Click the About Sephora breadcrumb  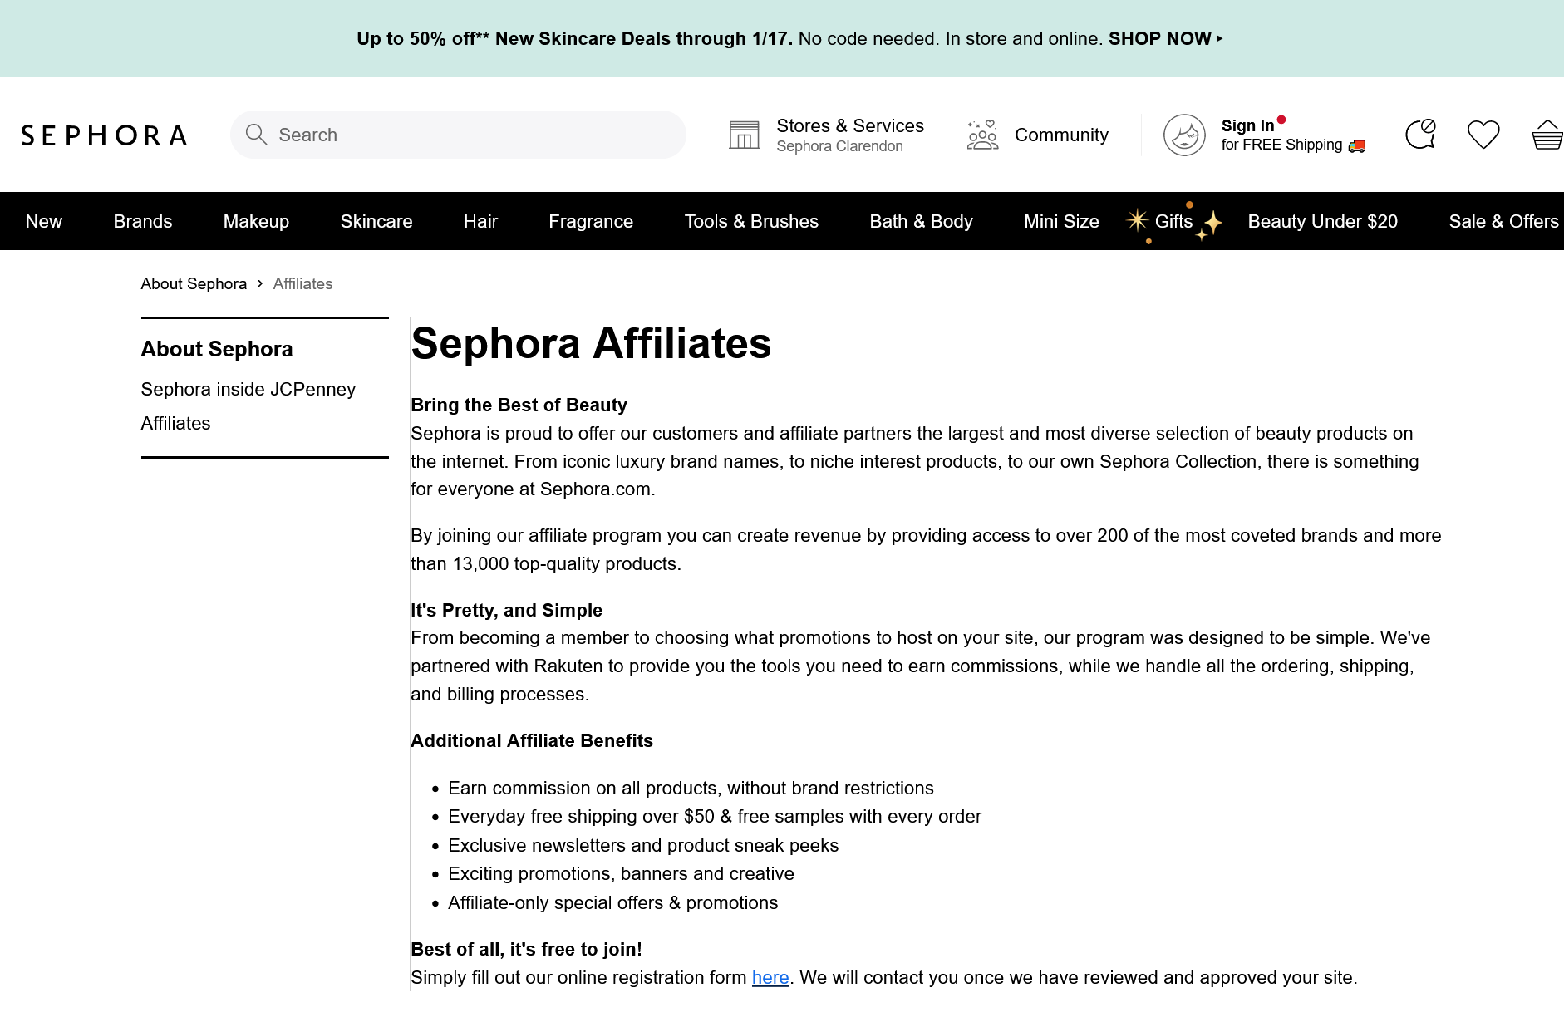194,283
